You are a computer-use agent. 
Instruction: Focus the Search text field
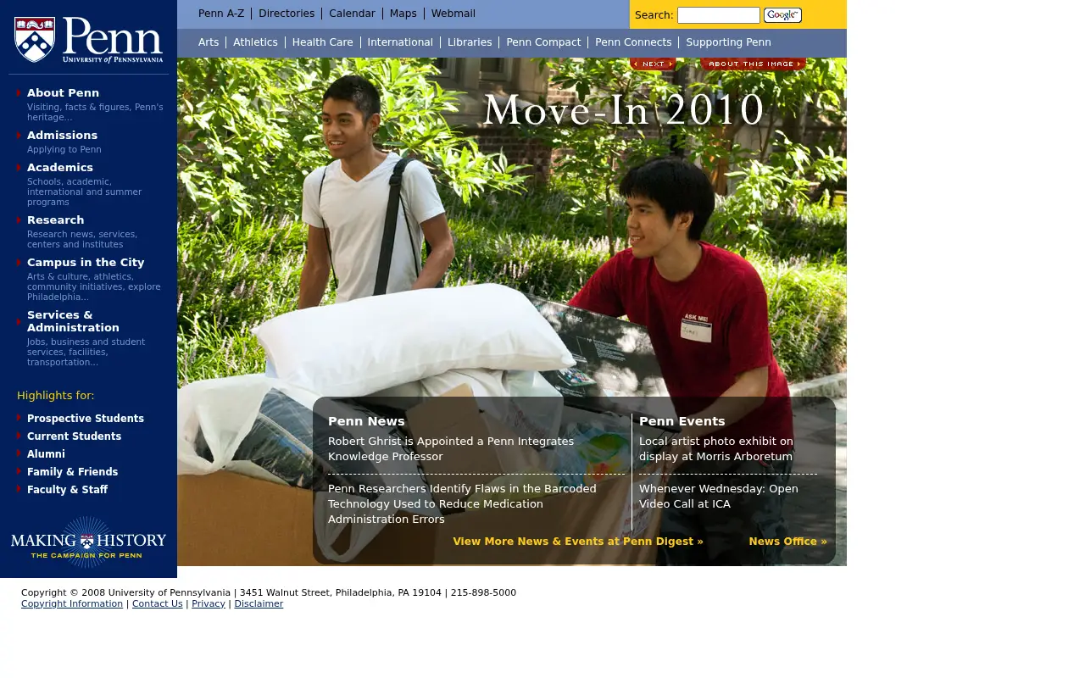point(719,15)
